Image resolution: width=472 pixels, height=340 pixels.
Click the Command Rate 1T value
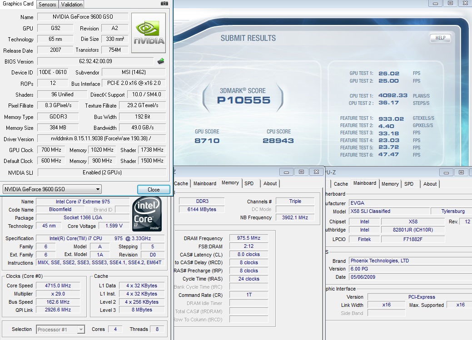click(248, 295)
